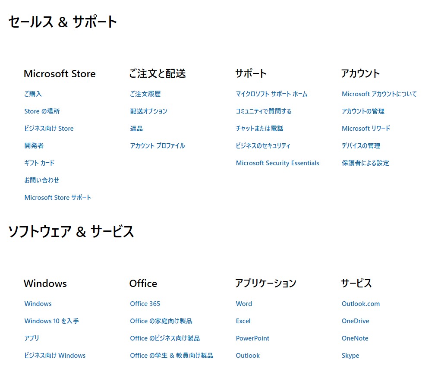Click the アプリ link
Screen dimensions: 438x369
32,338
